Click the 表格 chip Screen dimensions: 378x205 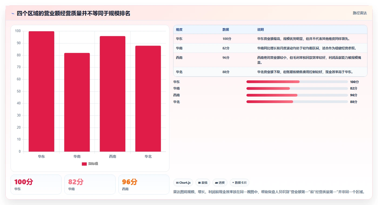coord(203,183)
